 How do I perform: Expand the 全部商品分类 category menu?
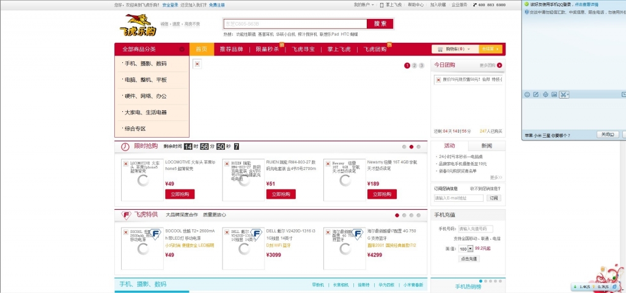[152, 49]
